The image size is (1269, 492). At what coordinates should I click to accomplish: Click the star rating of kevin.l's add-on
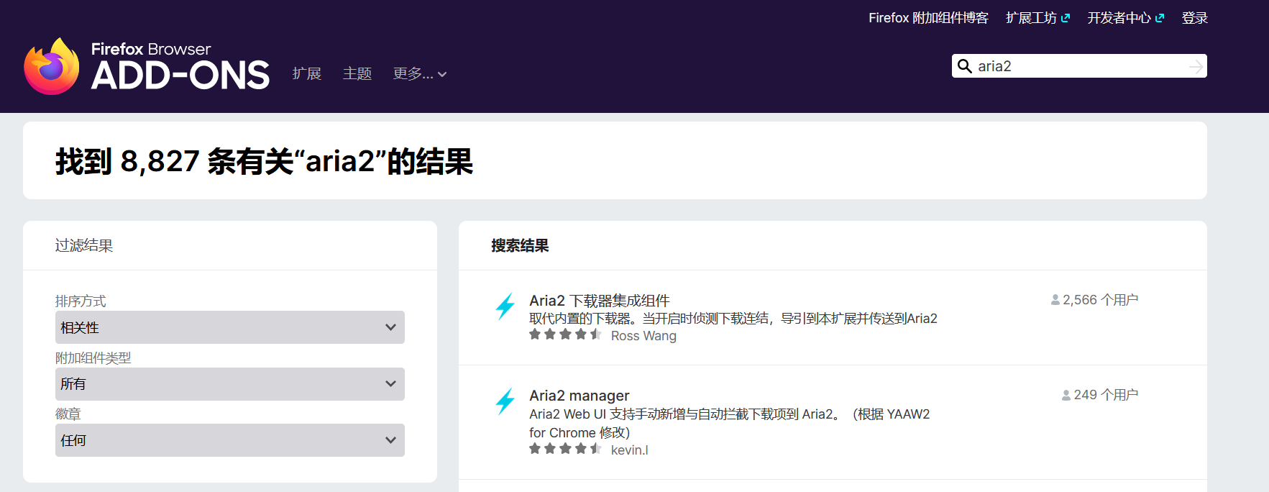point(565,449)
